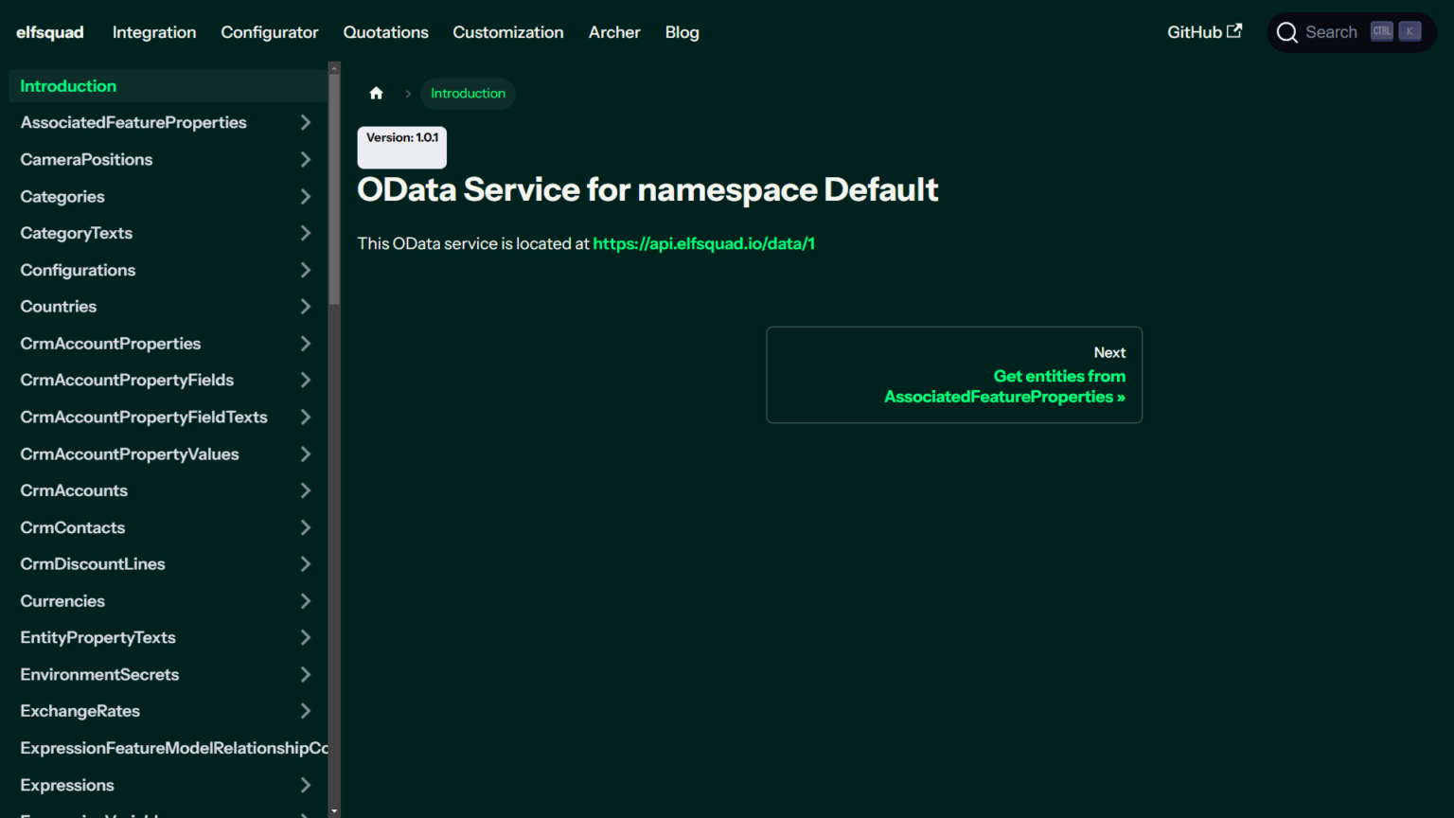Screen dimensions: 1454x818
Task: Expand the CameraPositions section arrow
Action: pos(305,159)
